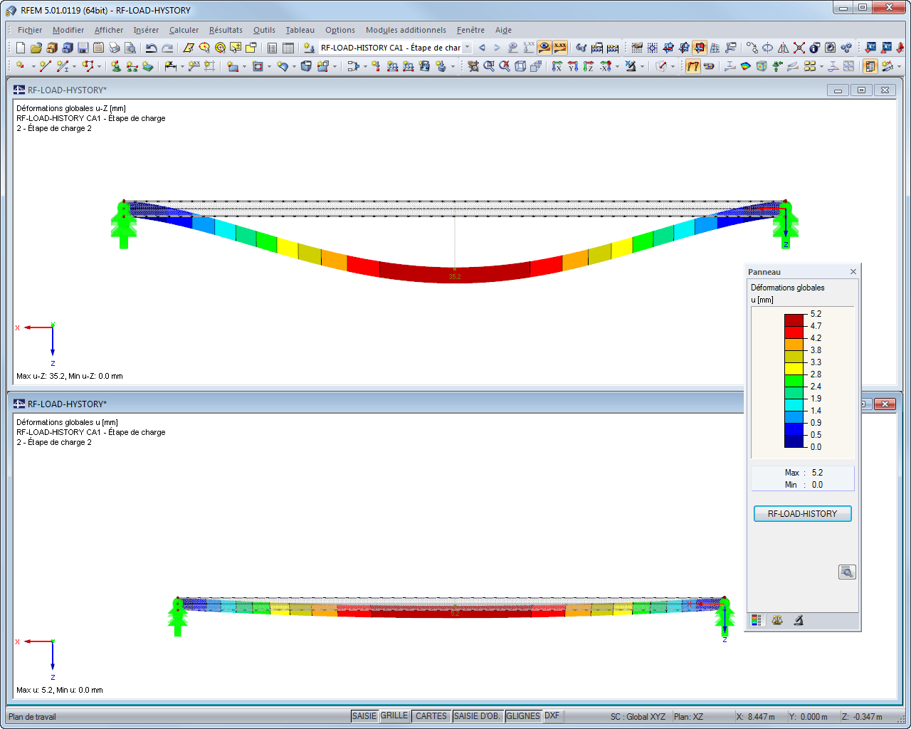Open panel options via magnifier icon in Panneau
911x729 pixels.
(847, 571)
